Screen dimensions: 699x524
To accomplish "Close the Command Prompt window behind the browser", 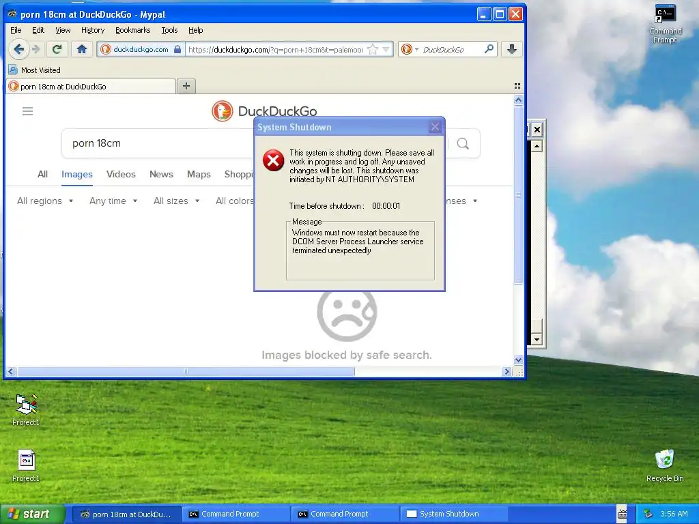I will [537, 130].
